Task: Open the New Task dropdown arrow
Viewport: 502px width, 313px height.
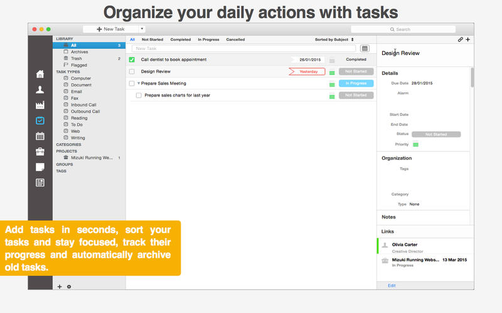Action: click(142, 29)
